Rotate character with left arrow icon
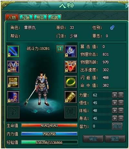 [50, 111]
